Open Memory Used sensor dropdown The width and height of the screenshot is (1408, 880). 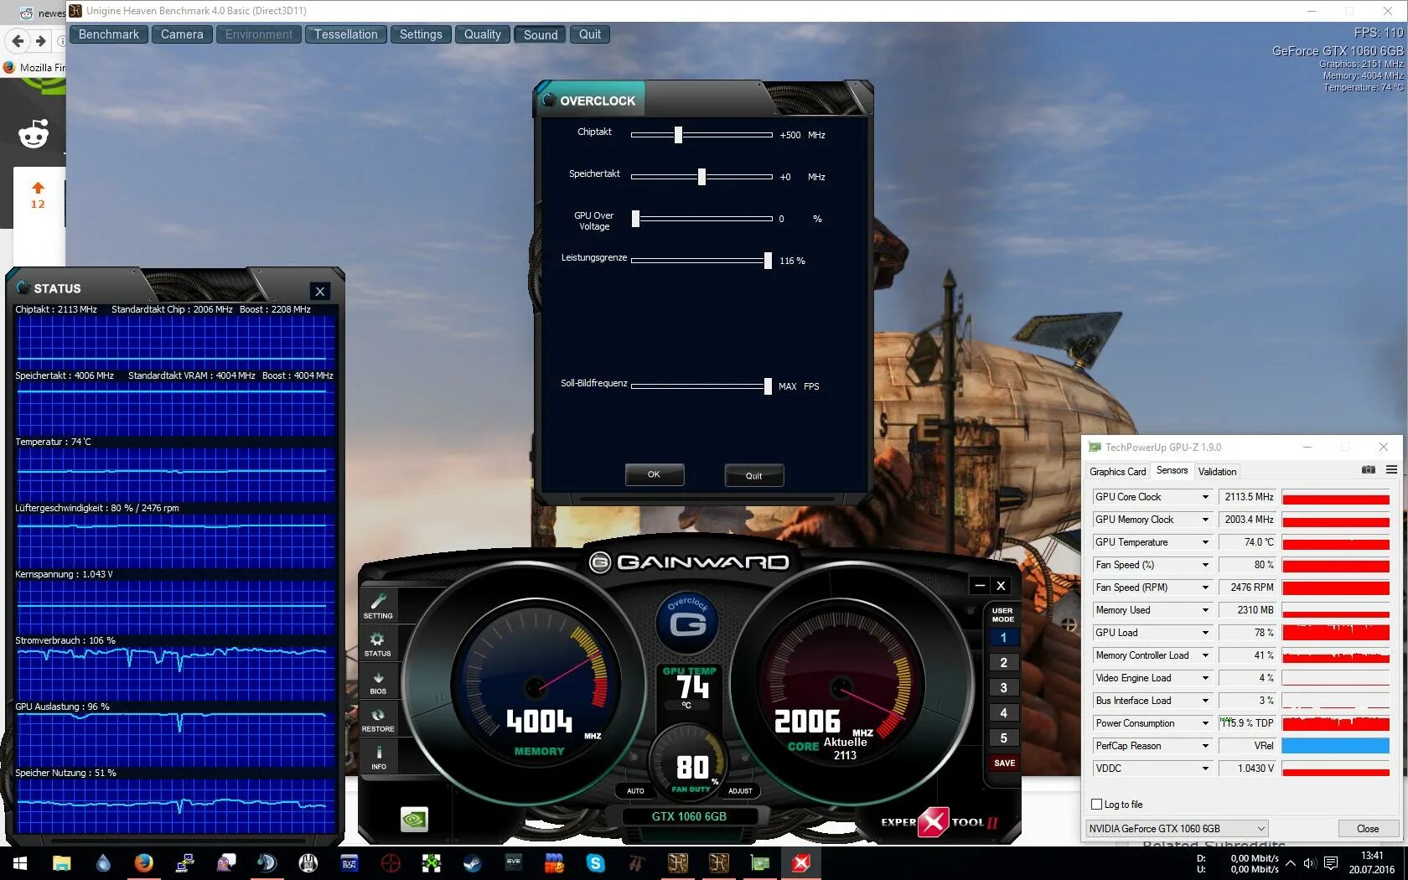[x=1205, y=610]
